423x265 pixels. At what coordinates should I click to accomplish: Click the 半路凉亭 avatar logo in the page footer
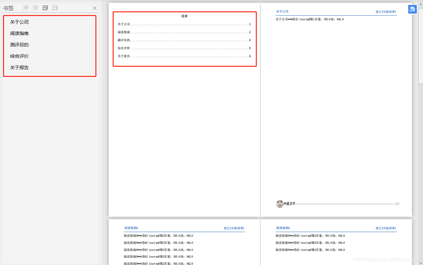coord(280,204)
